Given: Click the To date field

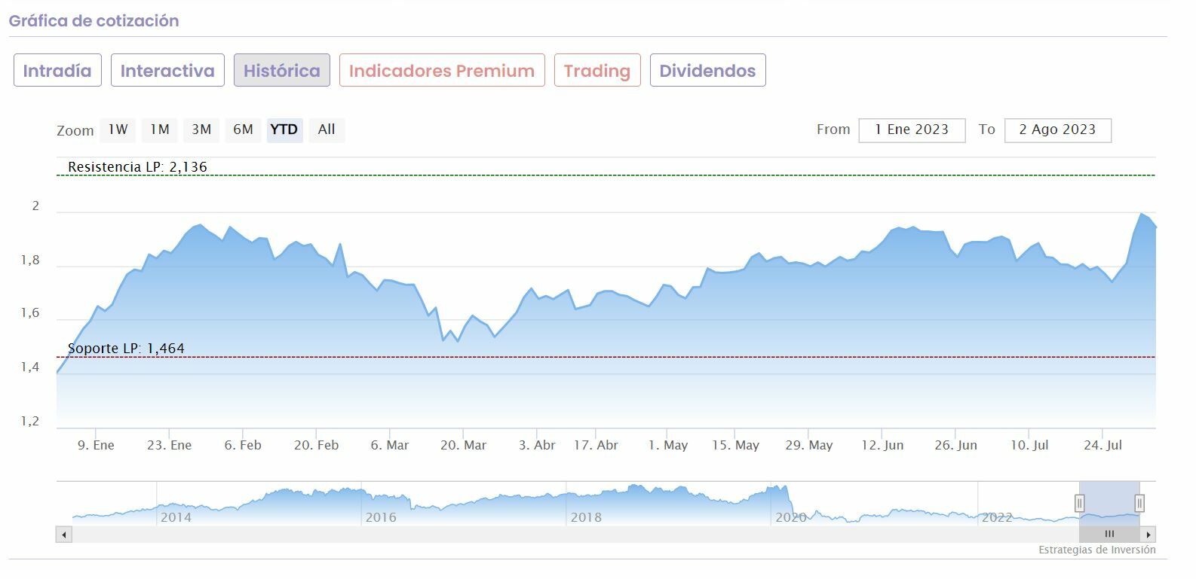Looking at the screenshot, I should (x=1057, y=130).
